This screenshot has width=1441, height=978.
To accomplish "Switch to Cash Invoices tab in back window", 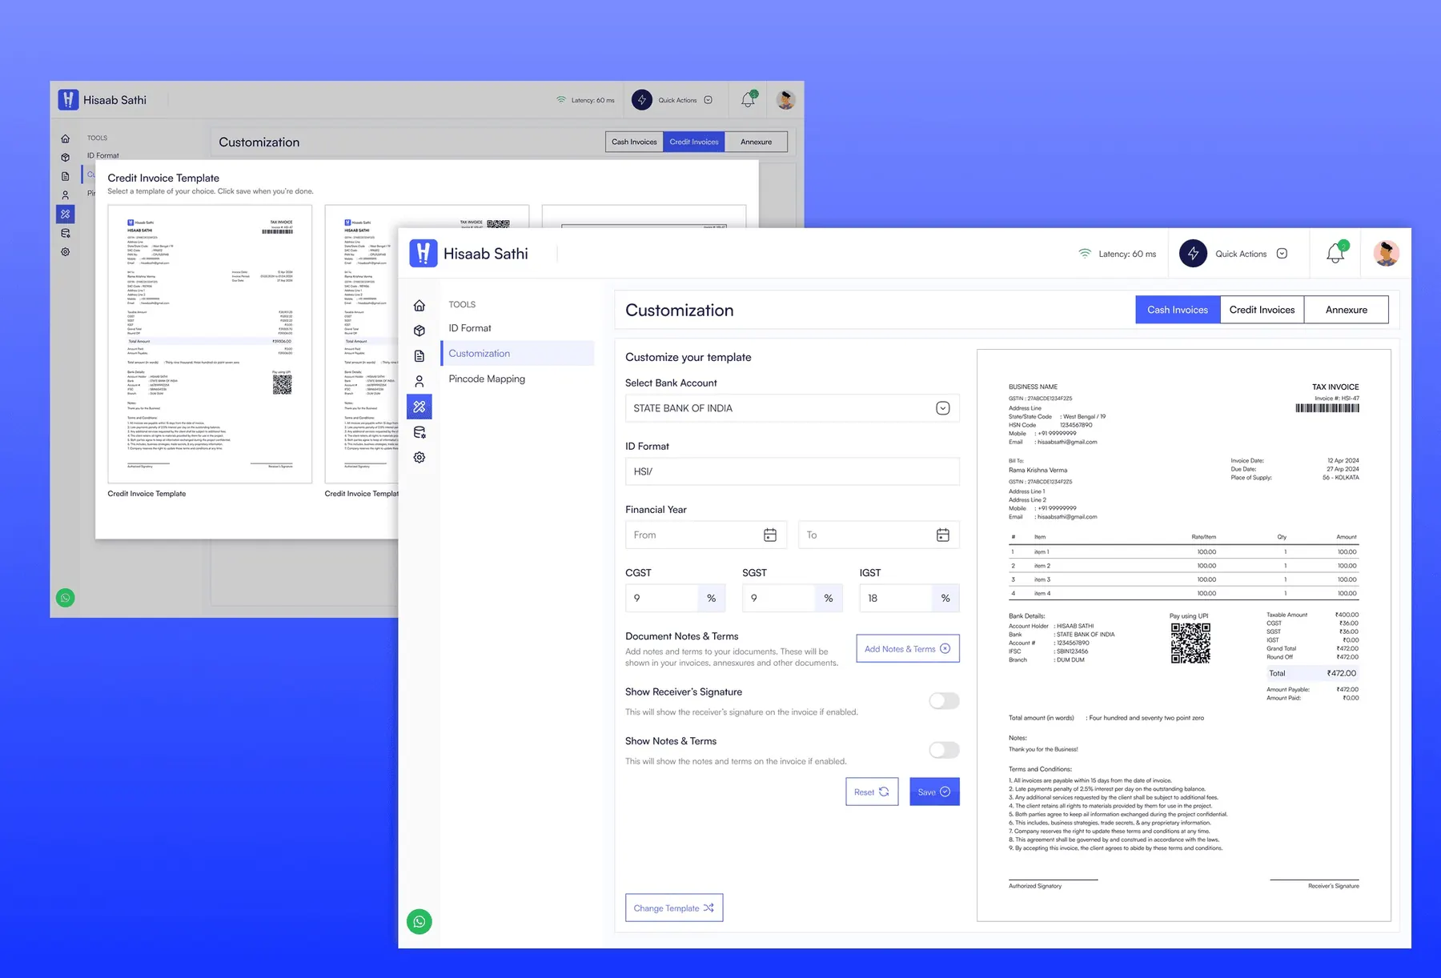I will (634, 142).
